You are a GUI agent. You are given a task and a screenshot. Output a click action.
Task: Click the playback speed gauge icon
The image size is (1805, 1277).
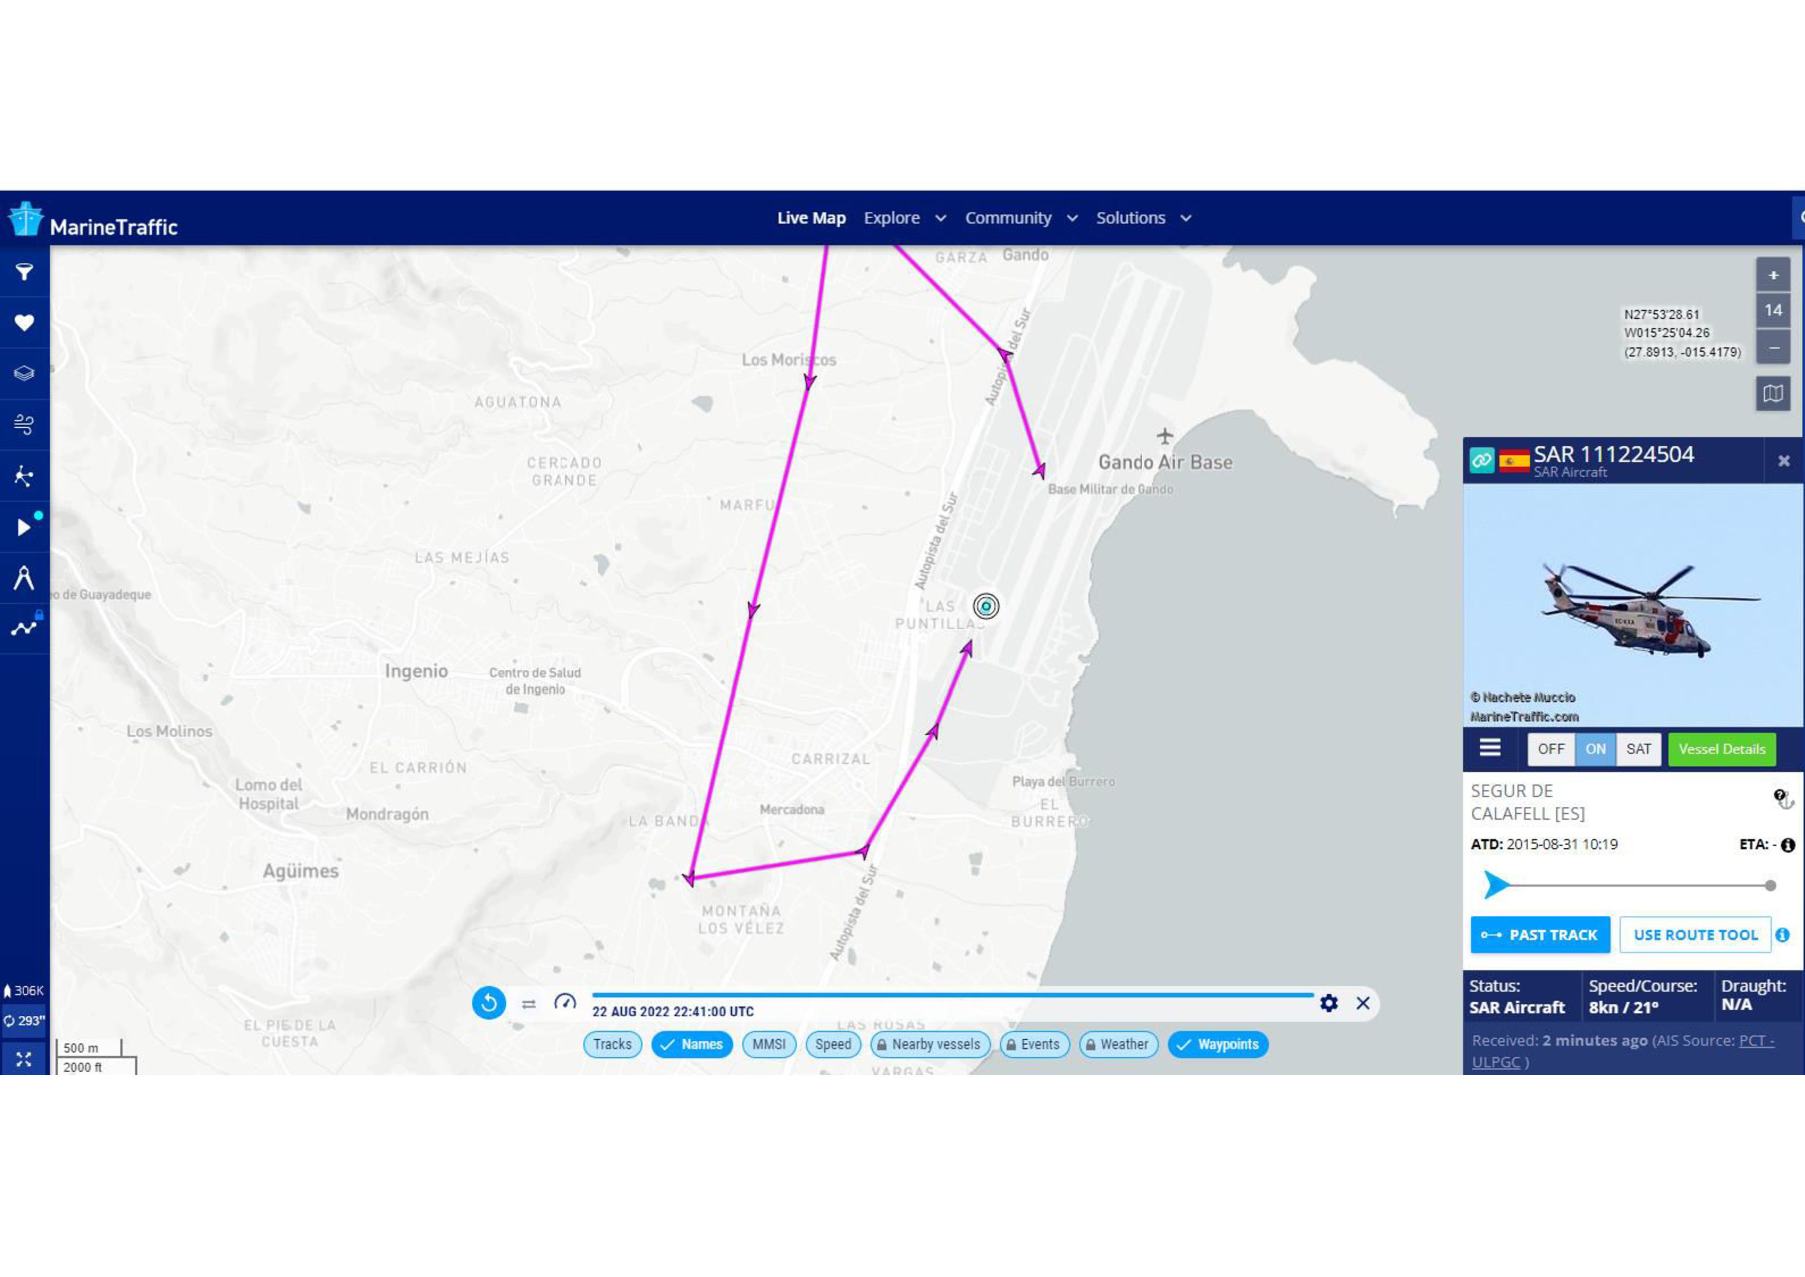click(x=565, y=1003)
